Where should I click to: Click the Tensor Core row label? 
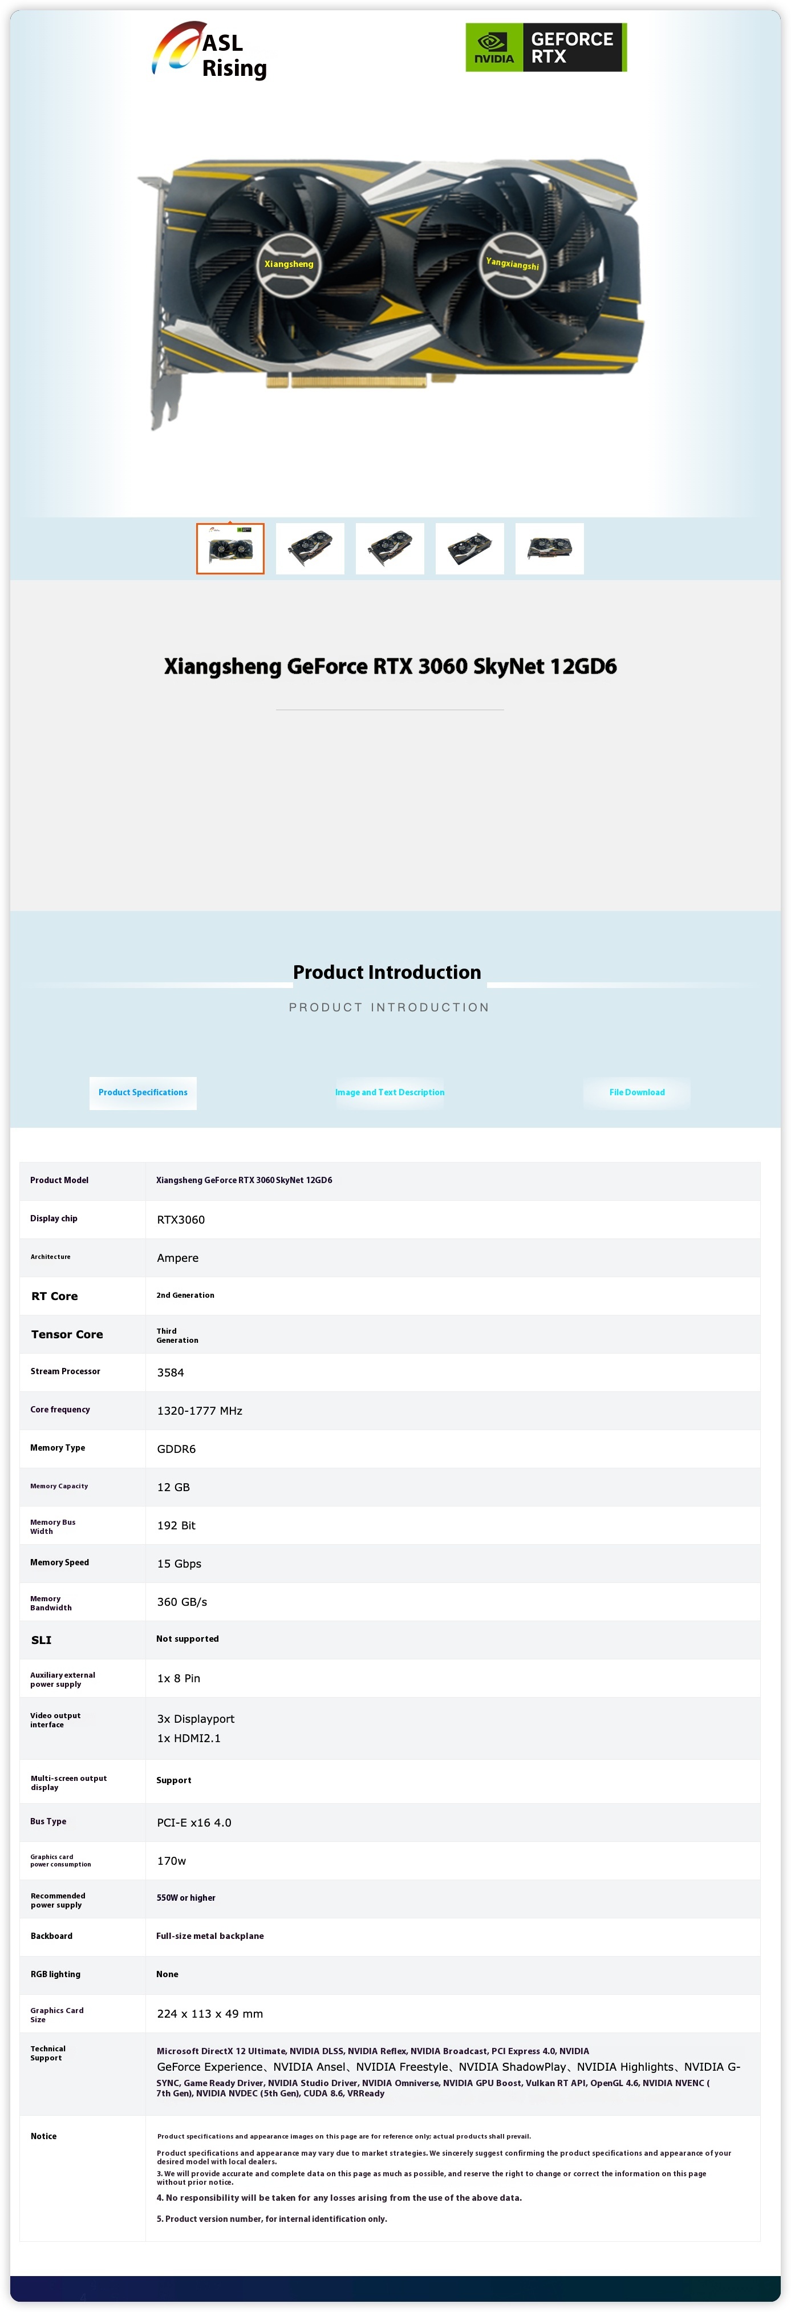pos(67,1335)
